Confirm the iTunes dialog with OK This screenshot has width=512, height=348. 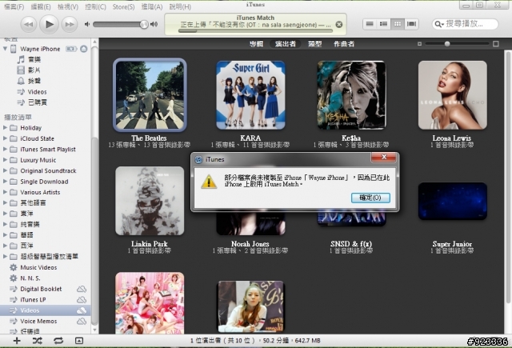pyautogui.click(x=370, y=198)
